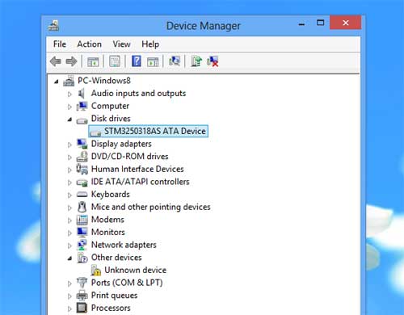Image resolution: width=404 pixels, height=315 pixels.
Task: Expand the Keyboards category arrow
Action: tap(69, 195)
